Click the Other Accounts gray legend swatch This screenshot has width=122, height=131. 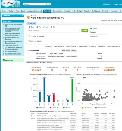pos(96,108)
